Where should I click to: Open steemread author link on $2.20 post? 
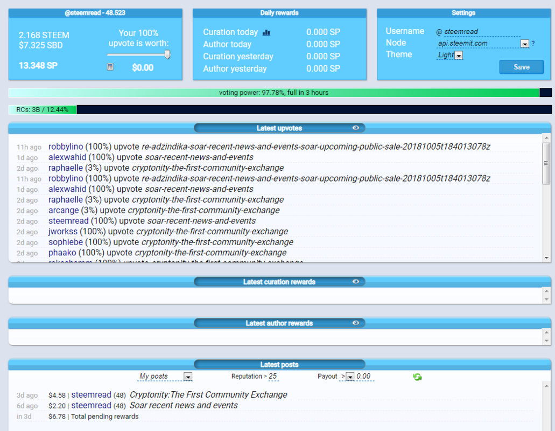click(x=92, y=406)
